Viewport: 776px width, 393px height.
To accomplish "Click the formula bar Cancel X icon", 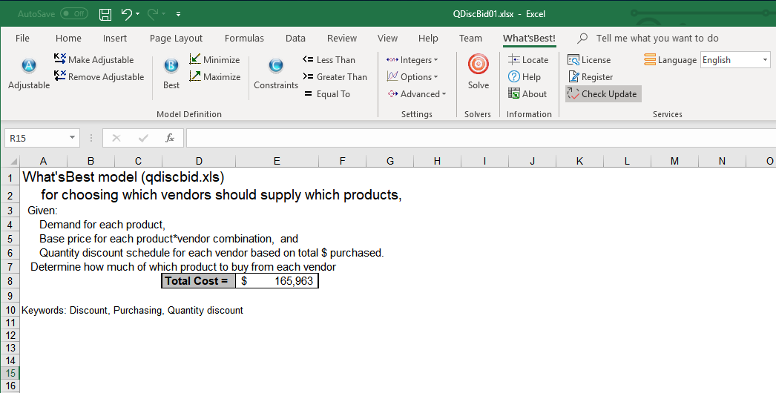I will 116,138.
